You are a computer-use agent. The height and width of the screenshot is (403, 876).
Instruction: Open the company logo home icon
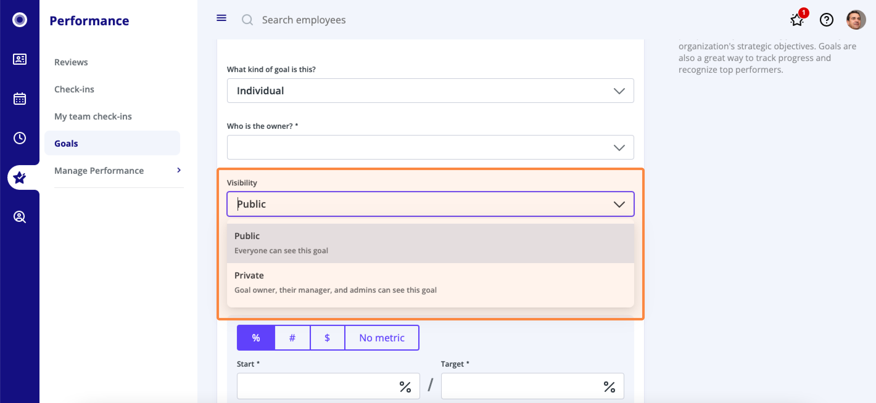point(19,20)
